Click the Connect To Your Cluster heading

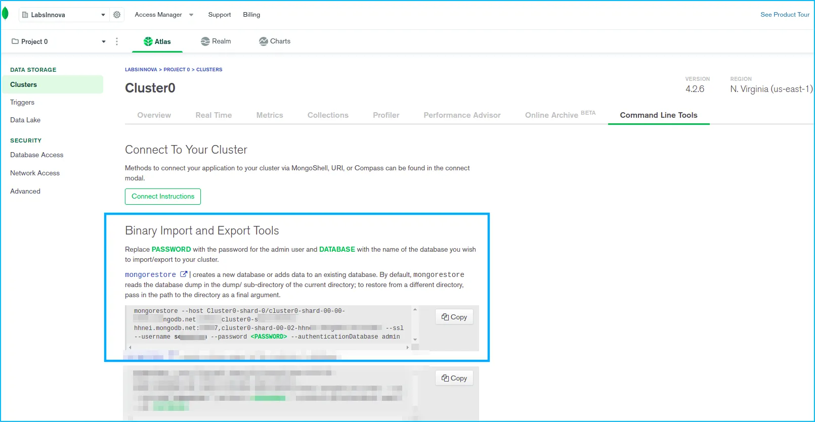coord(186,150)
